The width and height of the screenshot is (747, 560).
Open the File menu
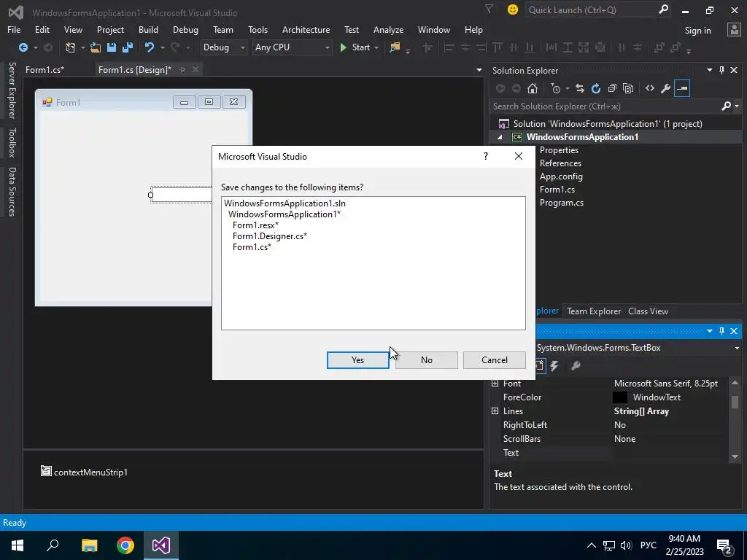point(14,29)
